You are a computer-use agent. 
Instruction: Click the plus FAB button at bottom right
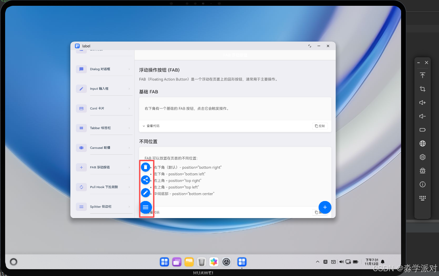(325, 207)
